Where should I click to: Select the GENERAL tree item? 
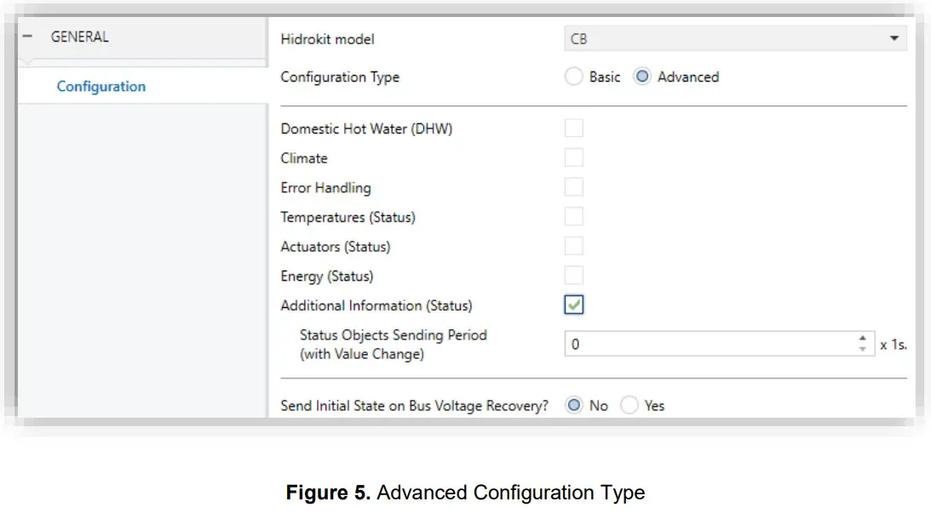[x=79, y=37]
